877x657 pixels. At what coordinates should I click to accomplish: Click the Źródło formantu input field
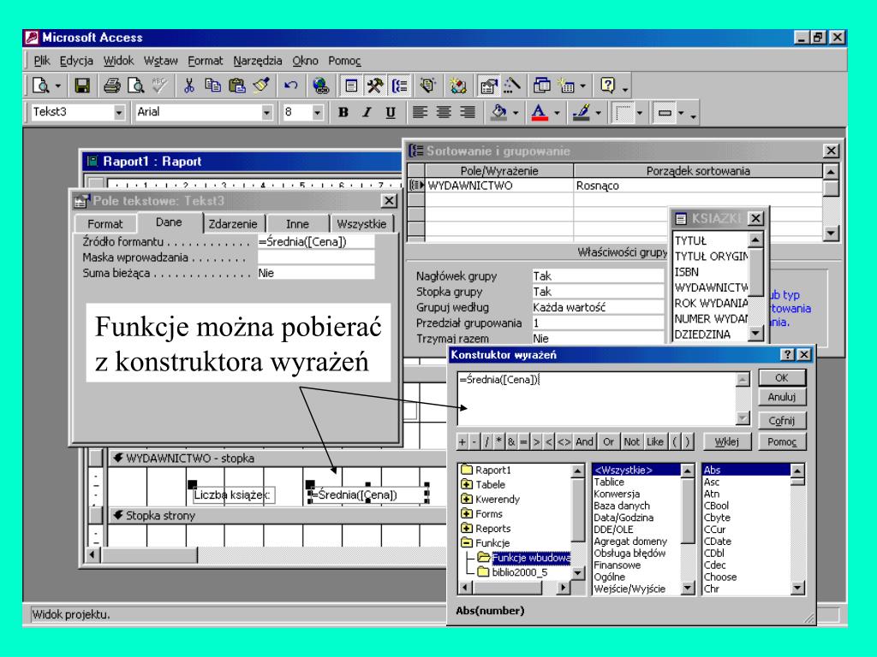(x=315, y=241)
